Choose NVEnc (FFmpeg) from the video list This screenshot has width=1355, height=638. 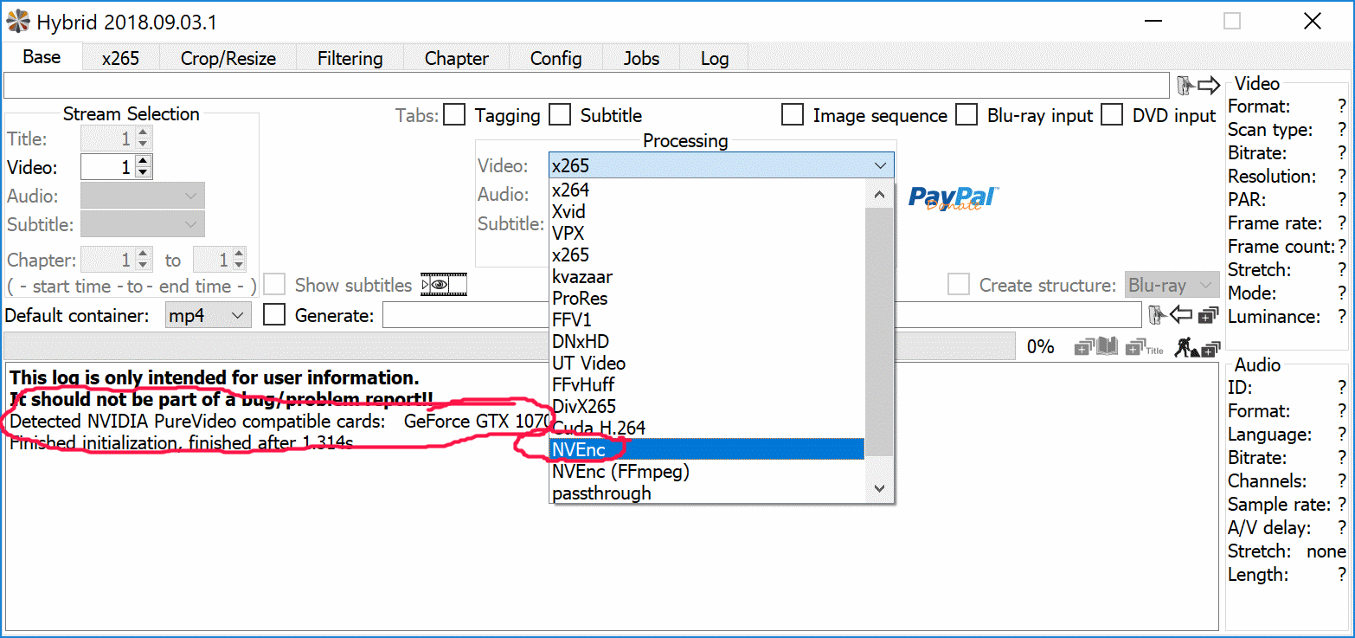coord(620,472)
